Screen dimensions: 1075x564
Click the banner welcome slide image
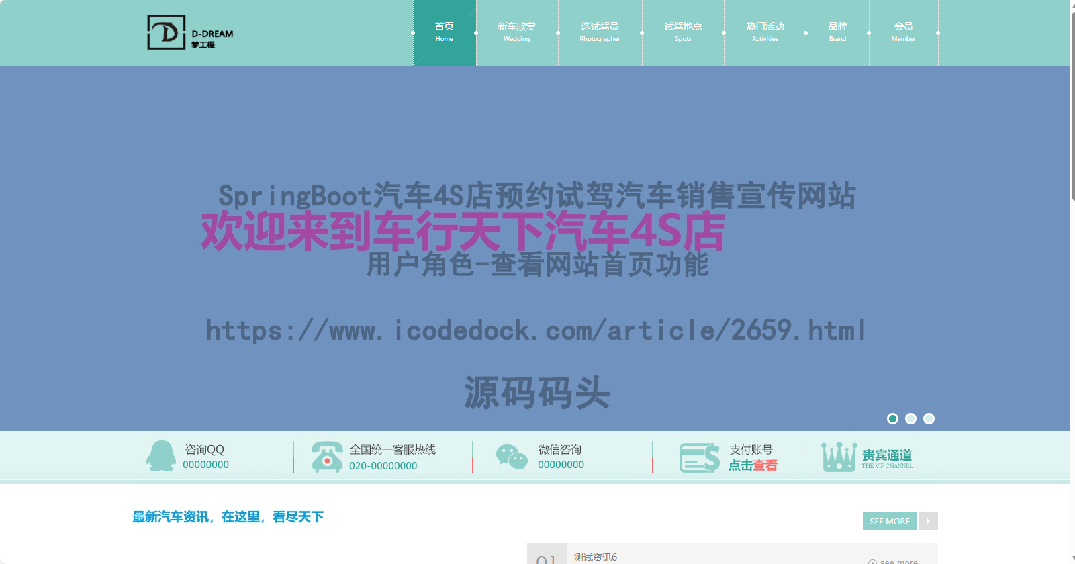[535, 248]
